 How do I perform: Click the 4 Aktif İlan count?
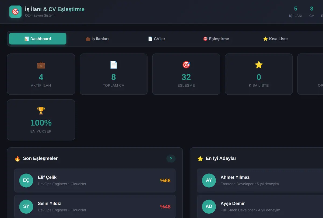click(x=41, y=77)
